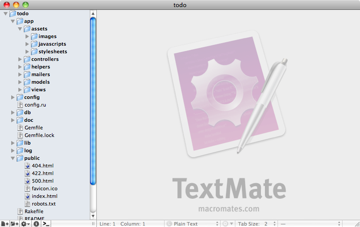
Task: Click the Gemfile.lock document icon
Action: tap(20, 135)
